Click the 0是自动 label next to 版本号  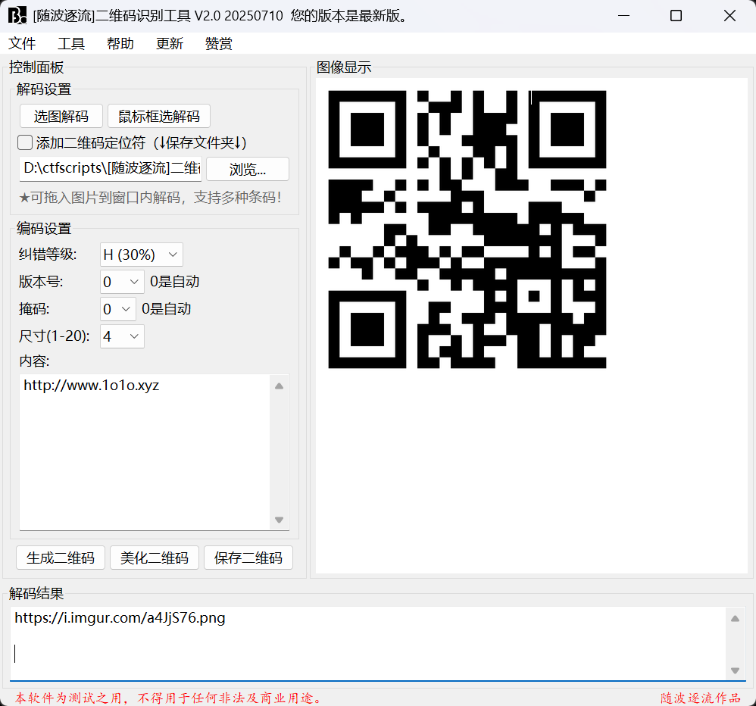(x=174, y=282)
